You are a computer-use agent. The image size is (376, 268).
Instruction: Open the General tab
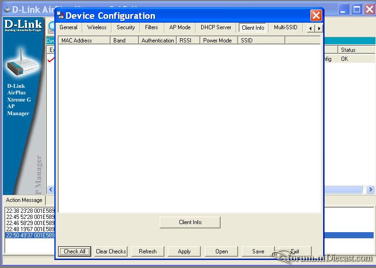click(68, 27)
